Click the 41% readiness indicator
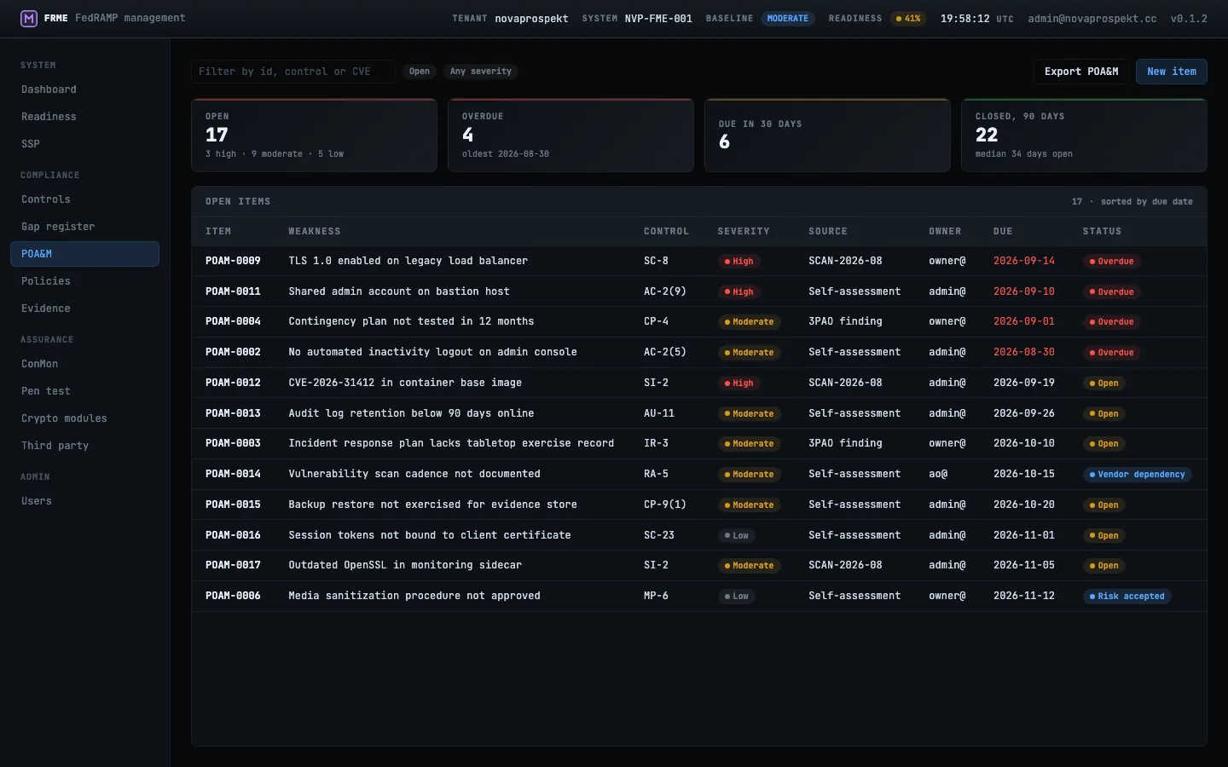Viewport: 1228px width, 767px height. tap(908, 19)
